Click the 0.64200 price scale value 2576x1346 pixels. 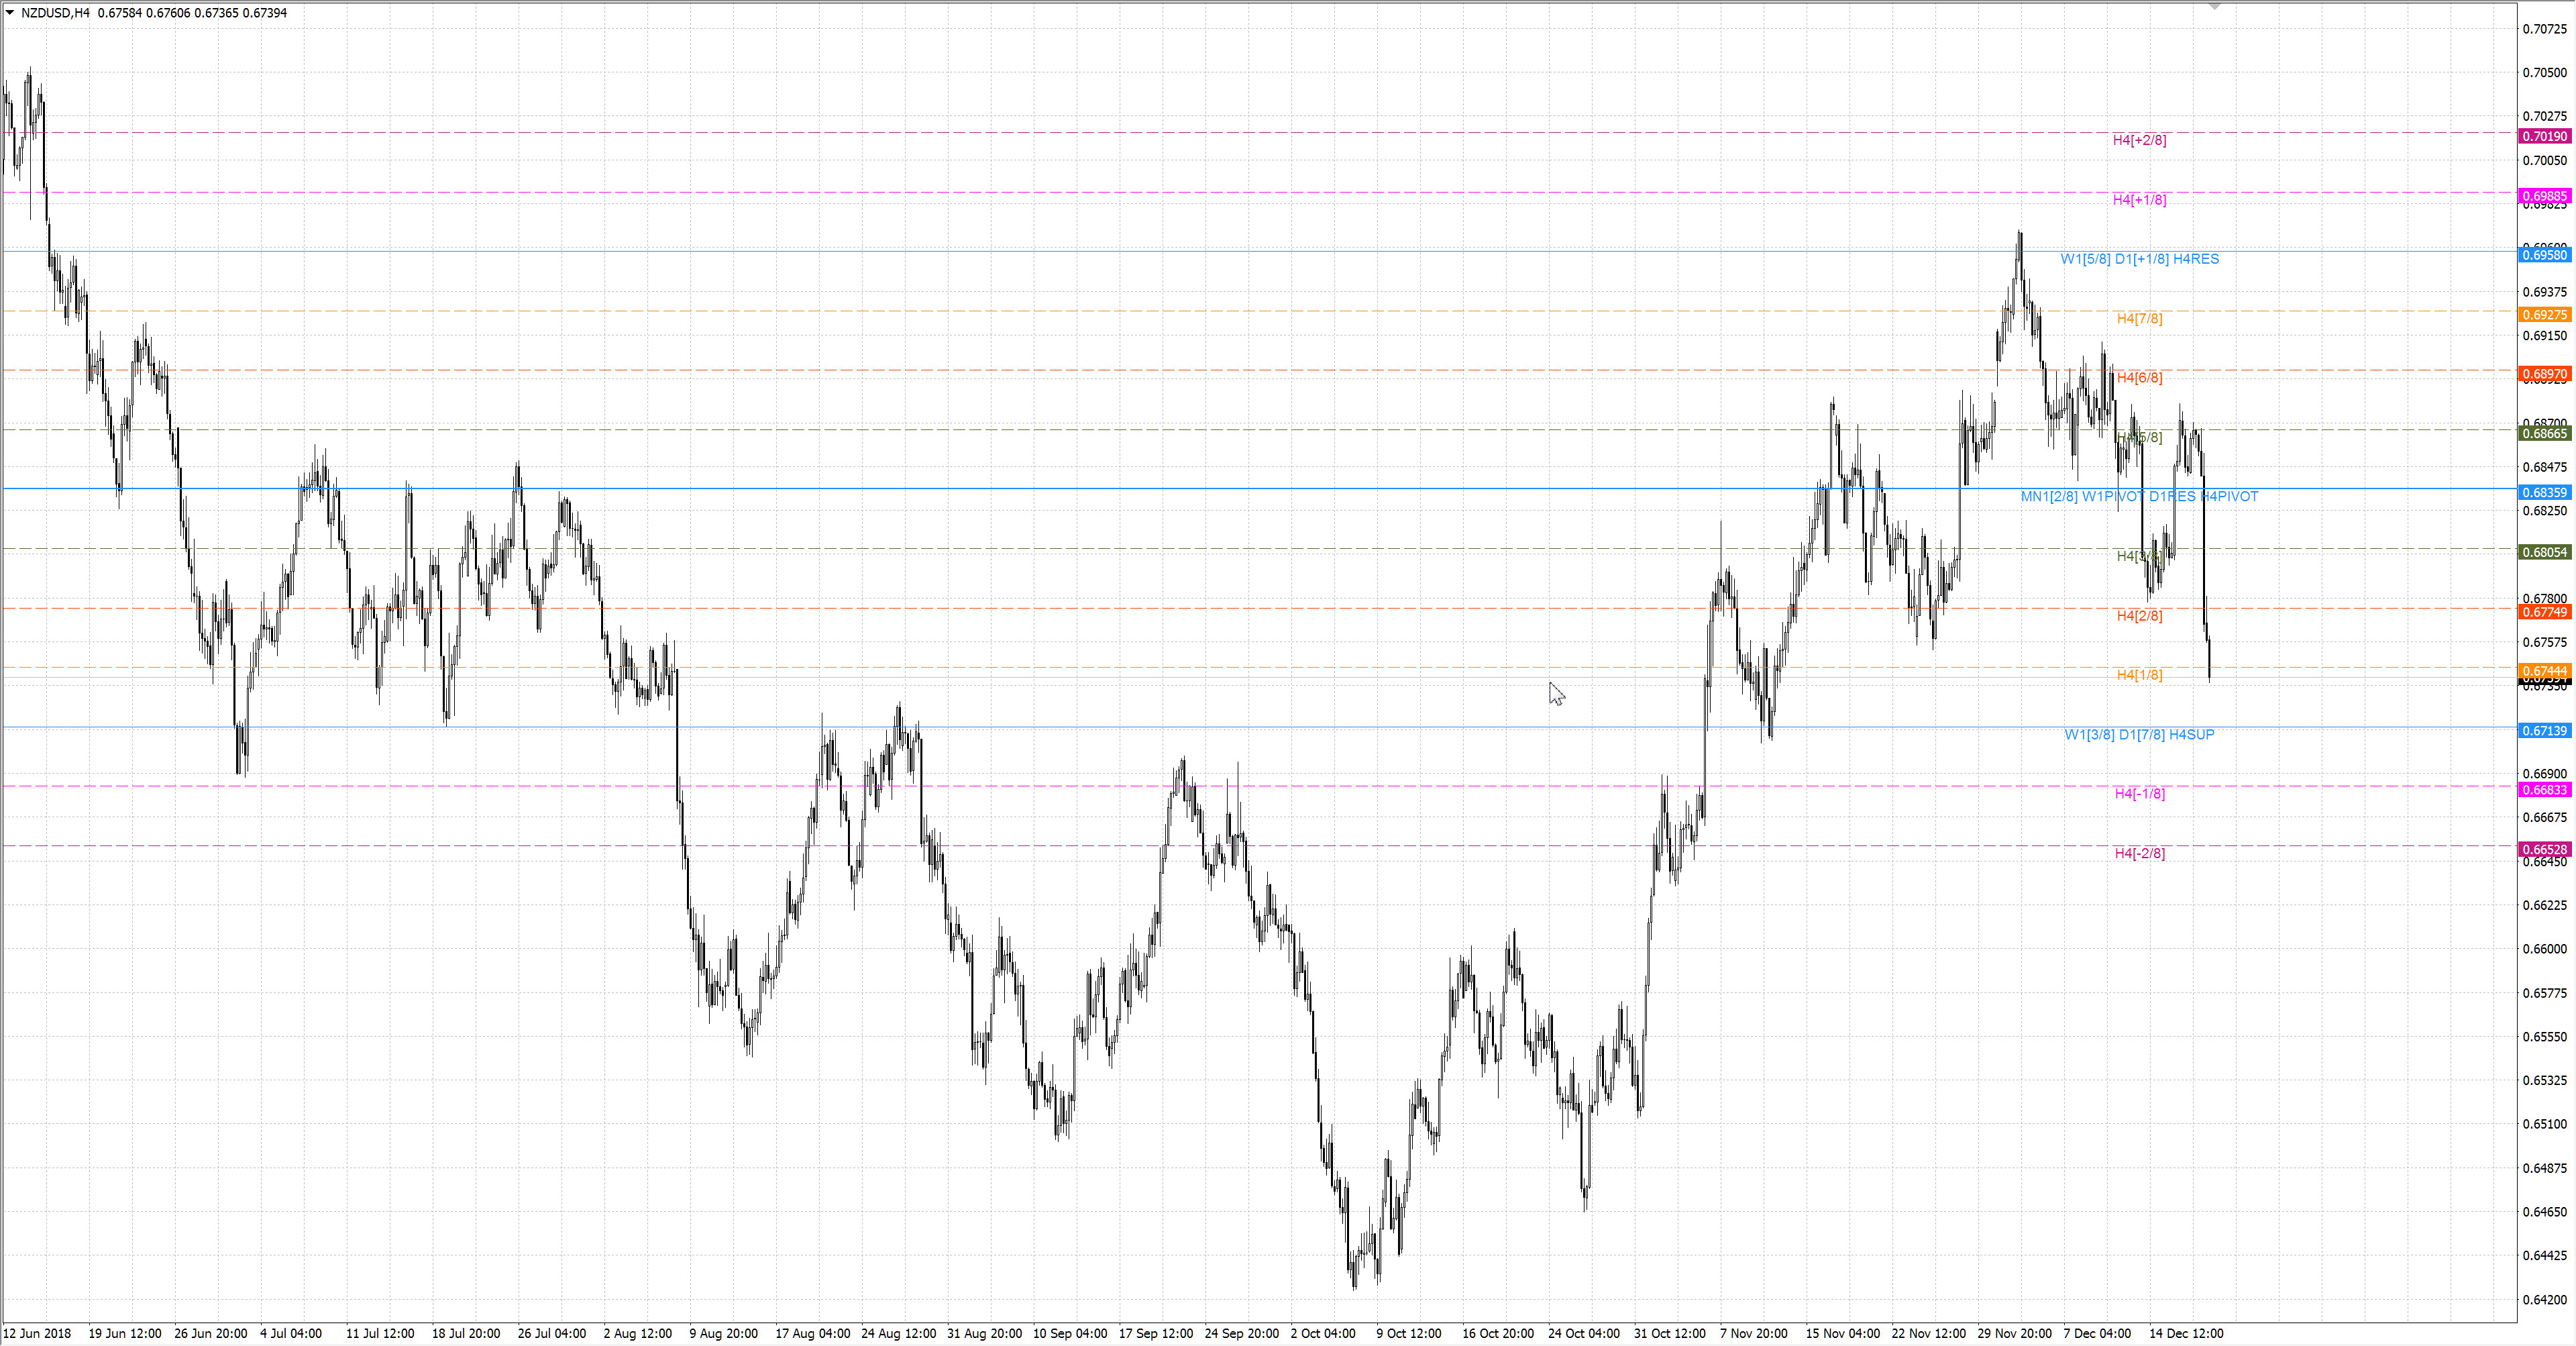[2544, 1300]
